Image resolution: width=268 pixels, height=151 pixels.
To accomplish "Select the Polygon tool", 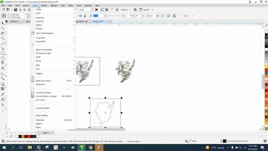I will click(x=3, y=62).
